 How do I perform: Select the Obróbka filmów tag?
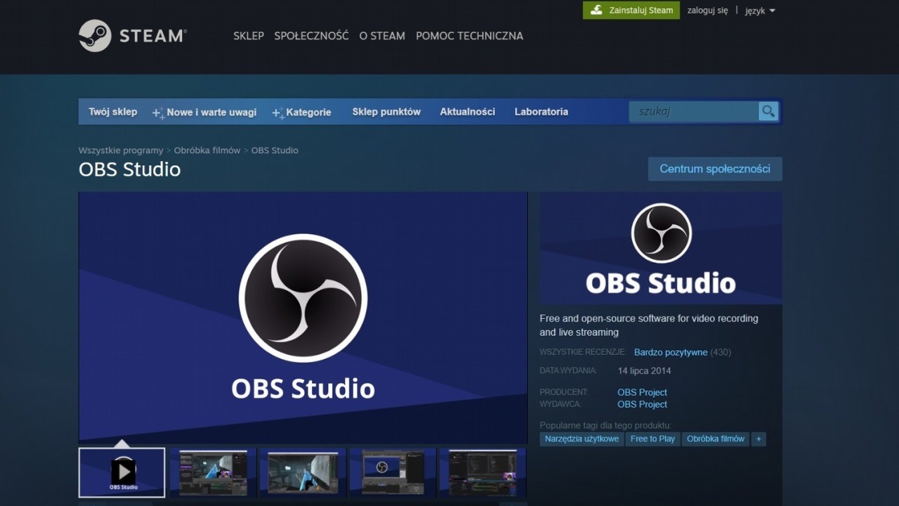[716, 439]
